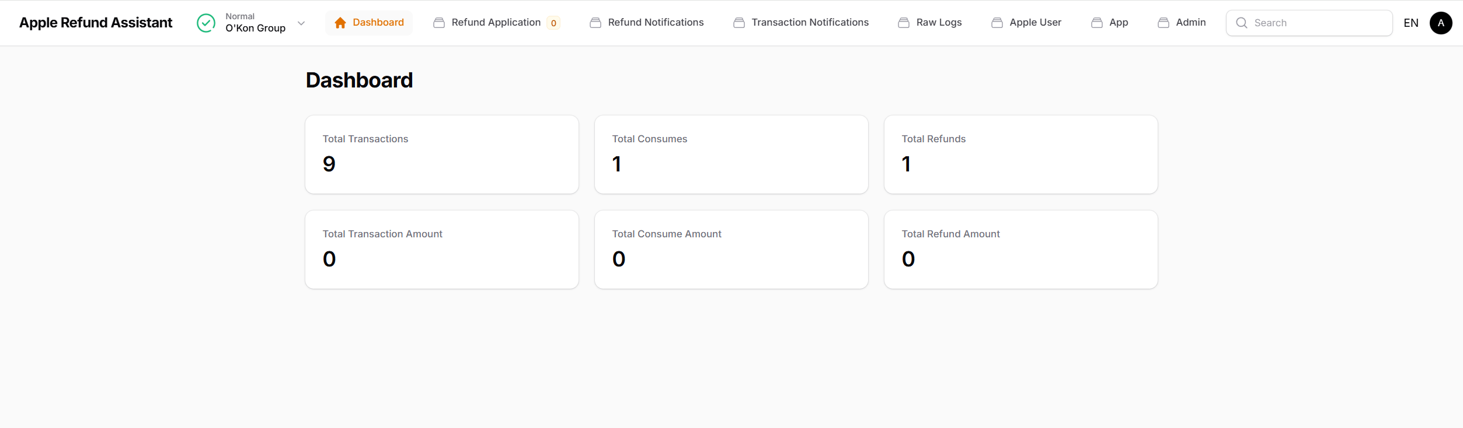Open the user avatar 'A' menu

1440,23
